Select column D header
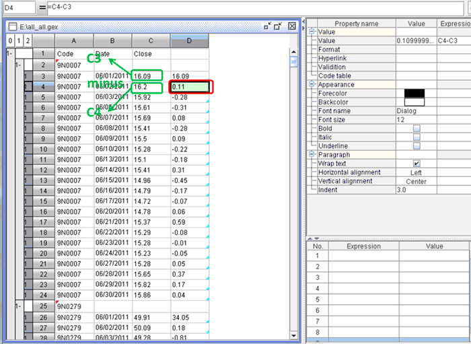 point(189,40)
